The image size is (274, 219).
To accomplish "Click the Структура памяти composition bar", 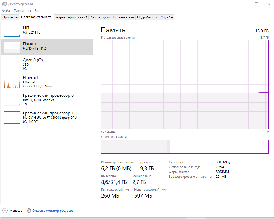I will 185,147.
